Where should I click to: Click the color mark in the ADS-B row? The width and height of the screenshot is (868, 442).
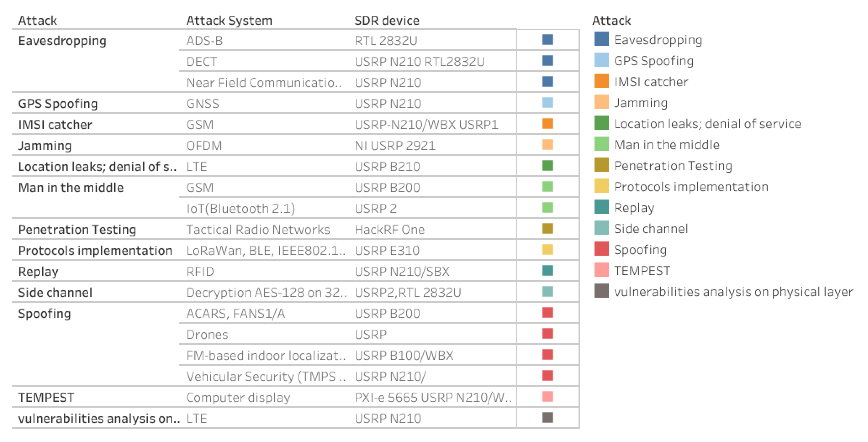547,40
